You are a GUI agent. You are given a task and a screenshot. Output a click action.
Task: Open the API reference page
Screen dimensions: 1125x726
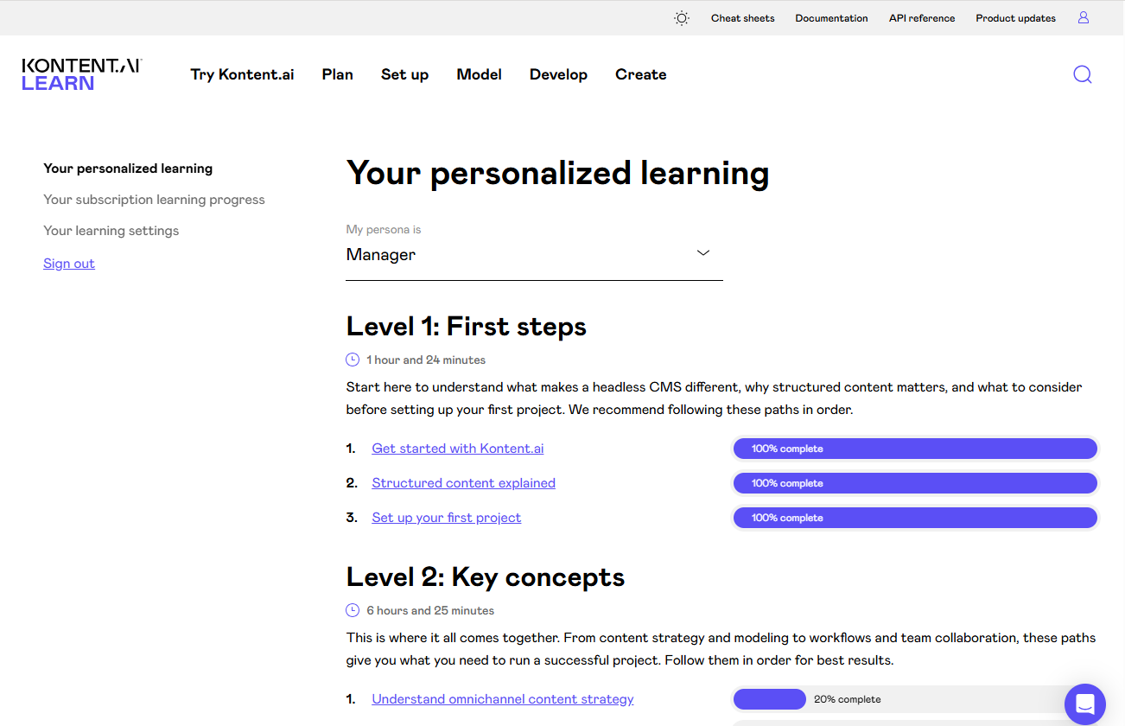pos(921,17)
